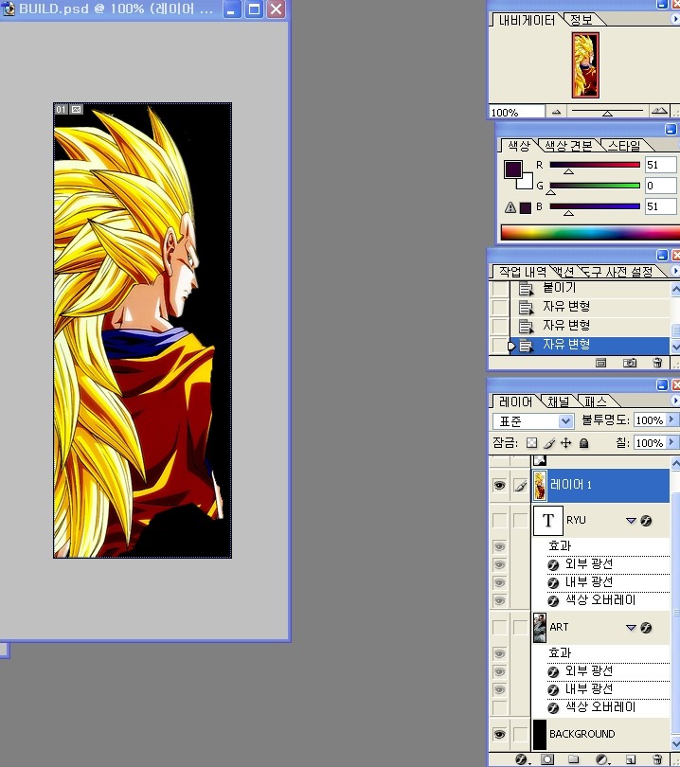Toggle RYU 외부 광선 effect visibility eye

[x=499, y=565]
